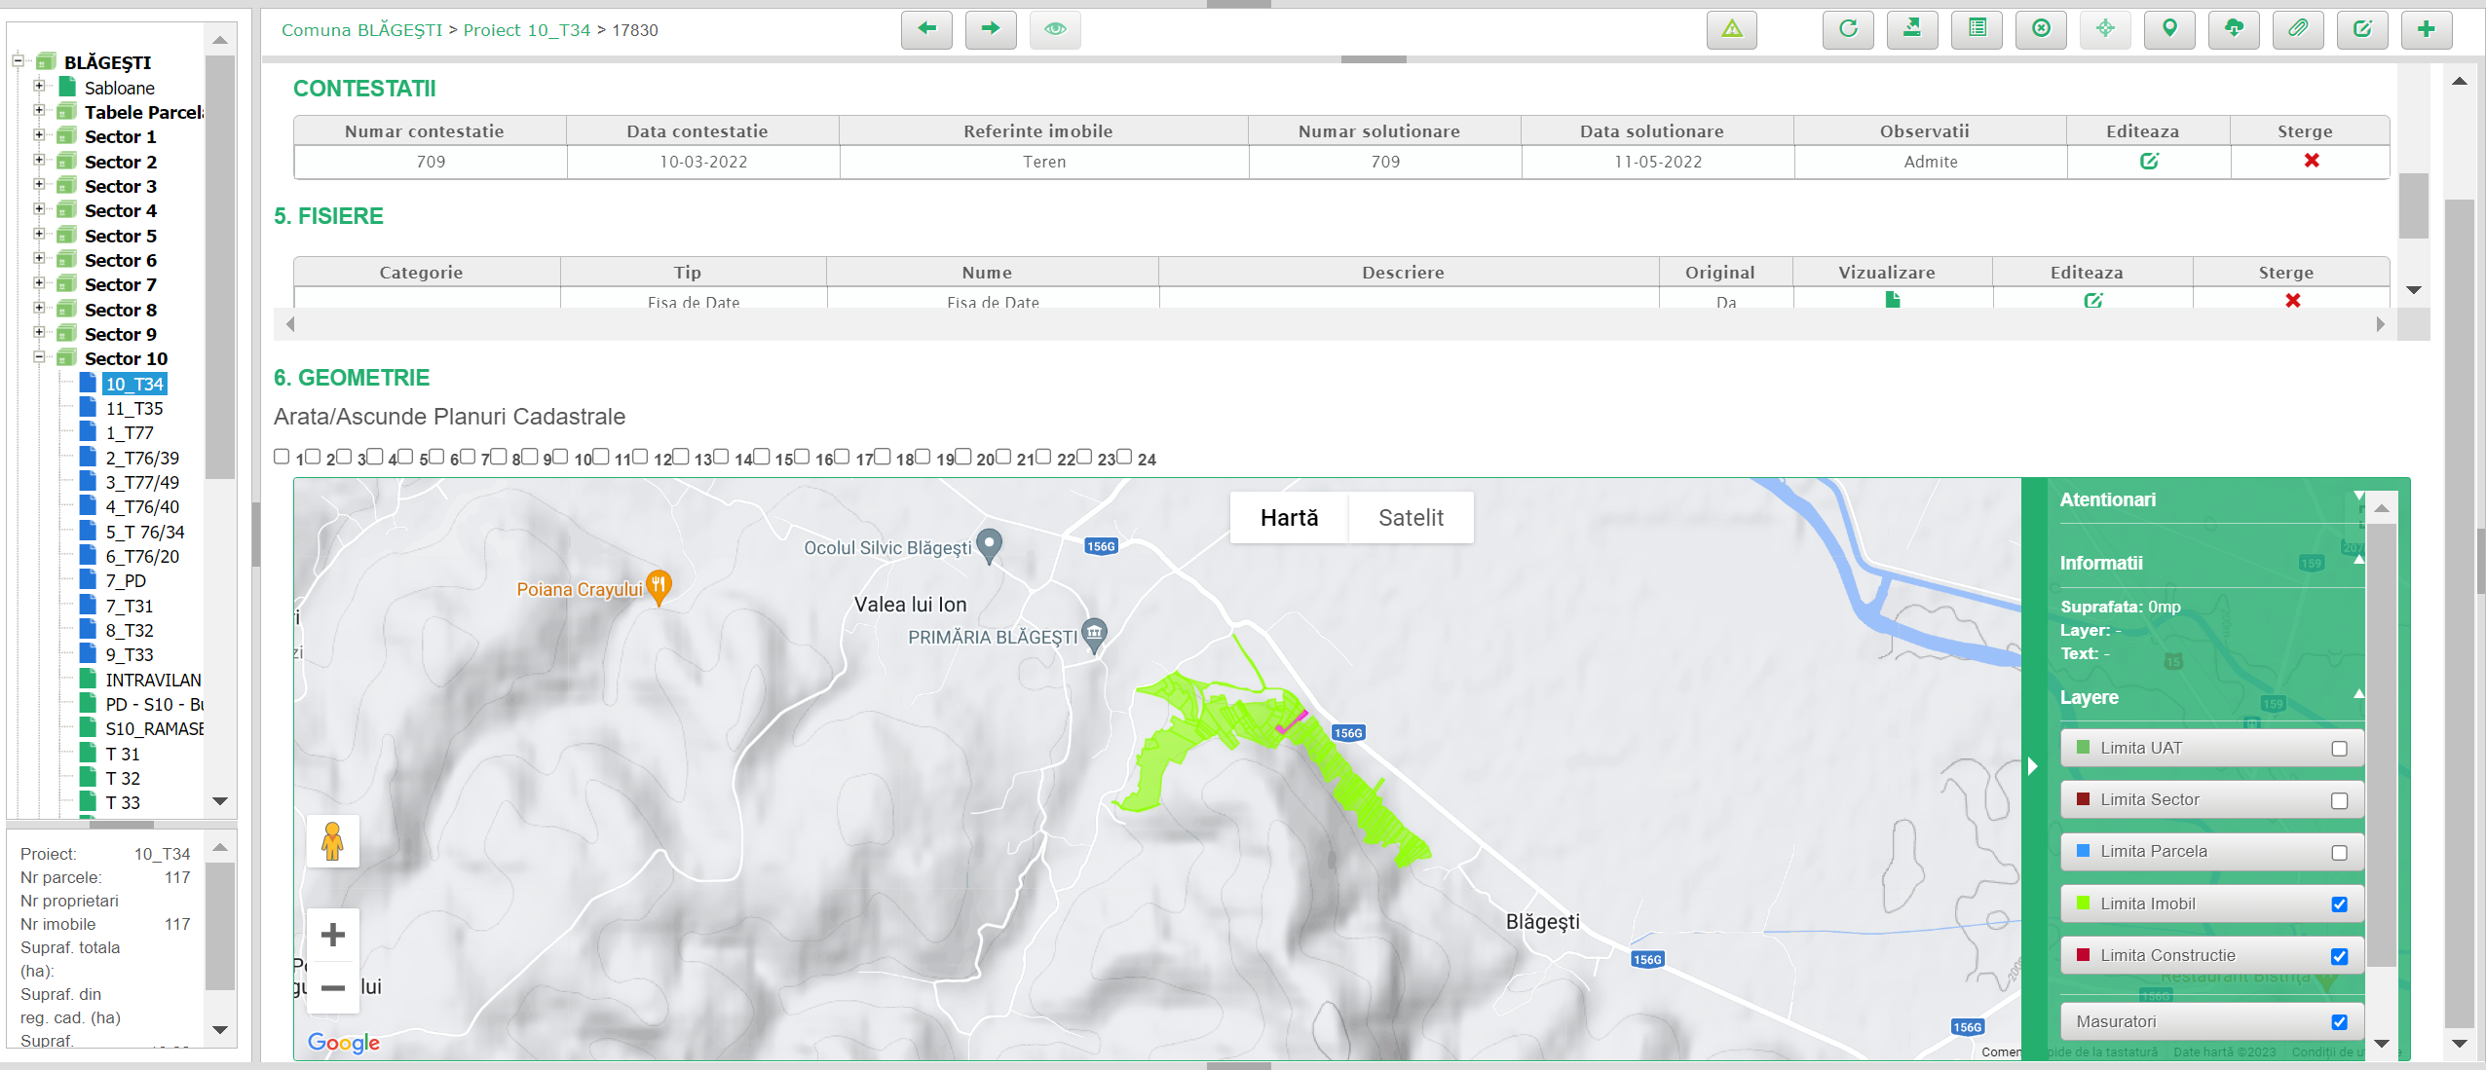Viewport: 2486px width, 1070px height.
Task: Delete contestatie 709 with red X
Action: [x=2311, y=161]
